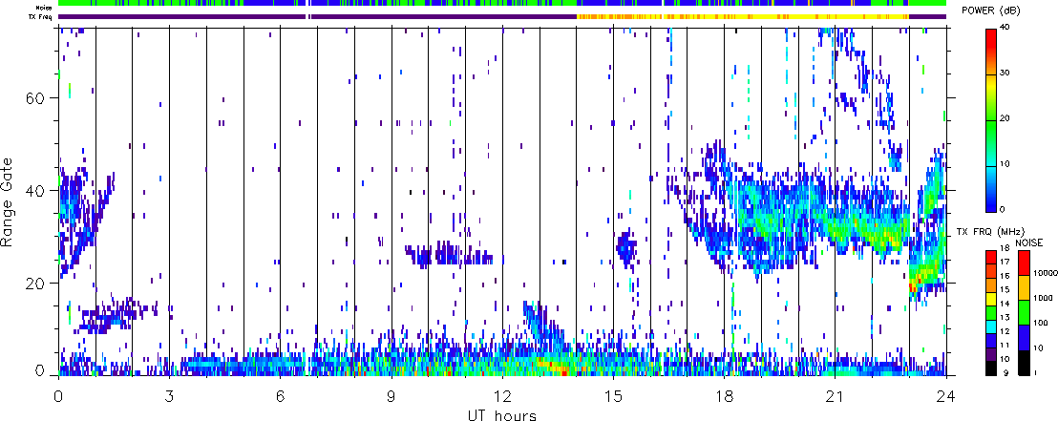This screenshot has width=1058, height=421.
Task: Click the 10 label on the NOISE legend
Action: [1038, 347]
